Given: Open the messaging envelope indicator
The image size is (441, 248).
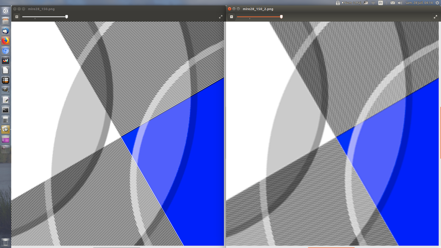Looking at the screenshot, I should [x=393, y=3].
